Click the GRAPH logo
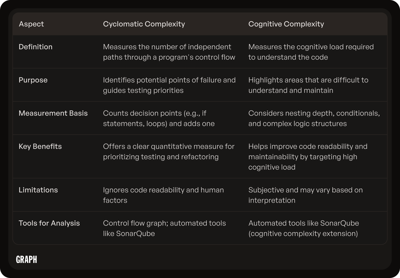Viewport: 400px width, 278px height. pyautogui.click(x=26, y=259)
